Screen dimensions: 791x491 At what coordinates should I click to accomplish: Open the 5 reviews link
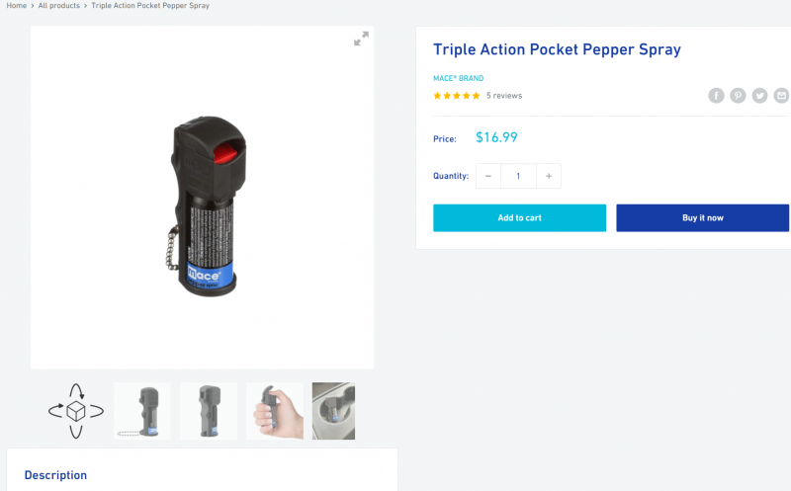tap(504, 95)
